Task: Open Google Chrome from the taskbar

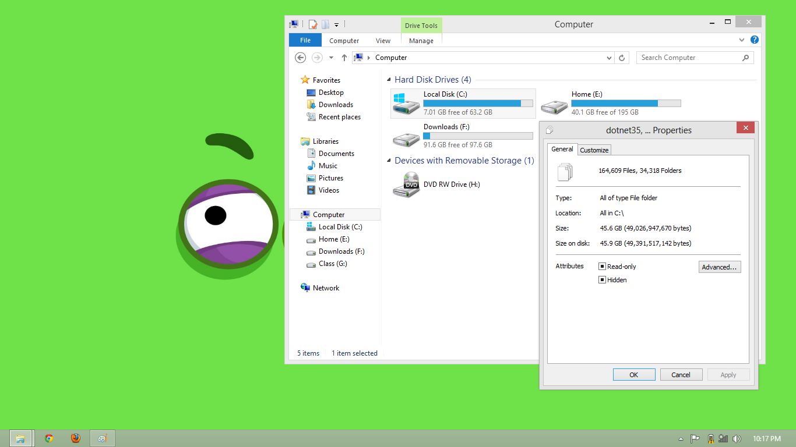Action: (49, 438)
